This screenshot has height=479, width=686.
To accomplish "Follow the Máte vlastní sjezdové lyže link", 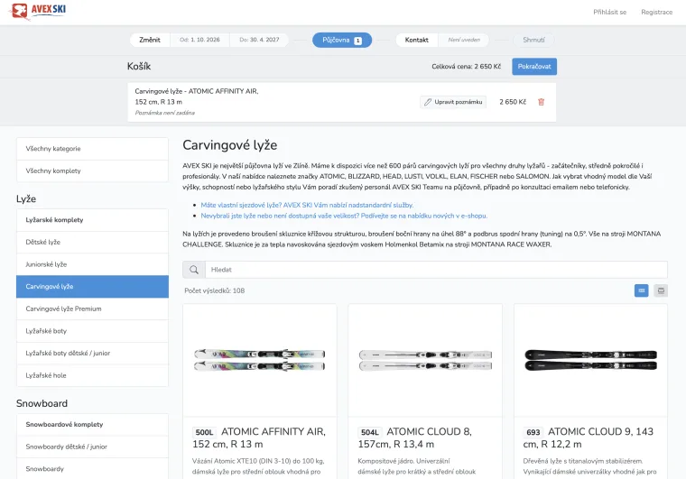I will point(307,205).
